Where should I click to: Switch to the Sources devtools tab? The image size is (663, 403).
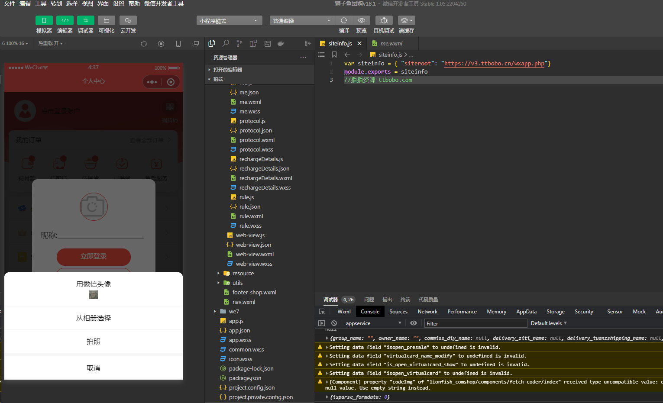(398, 311)
